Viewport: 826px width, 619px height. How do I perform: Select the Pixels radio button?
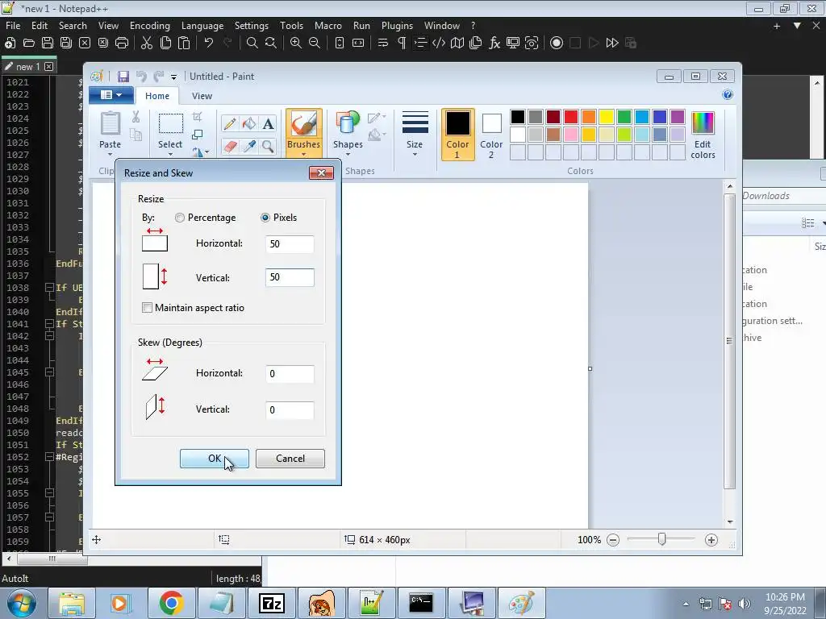tap(265, 218)
